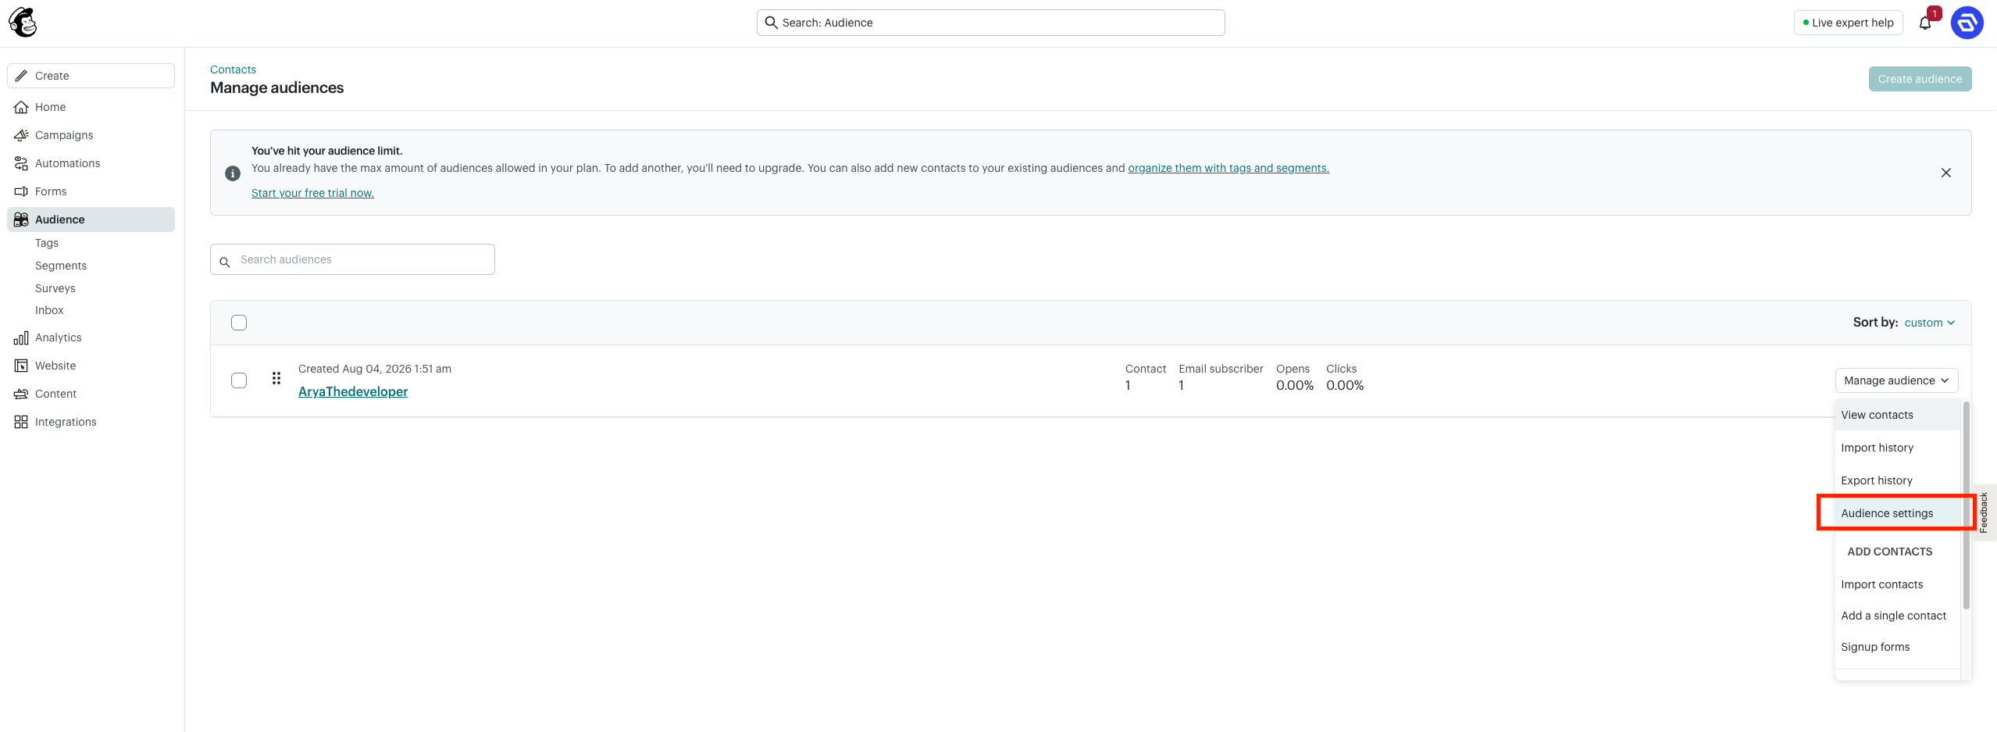
Task: Click the Manage audience menu scrollbar
Action: pos(1966,505)
